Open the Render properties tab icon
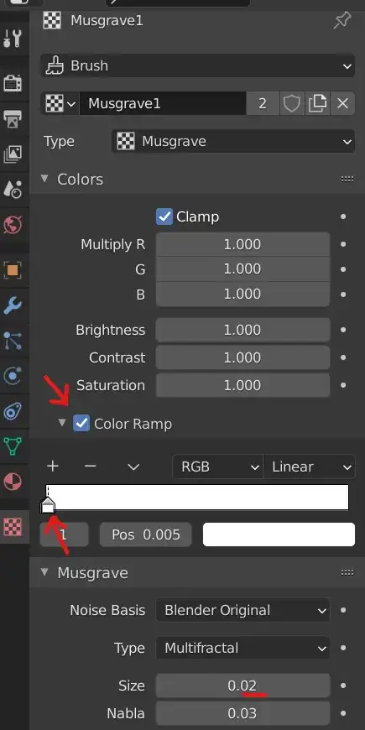Screen dimensions: 365x730 point(13,83)
